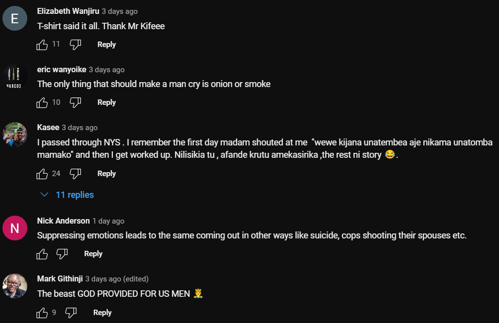
Task: Open Nick Anderson's channel avatar
Action: point(15,228)
